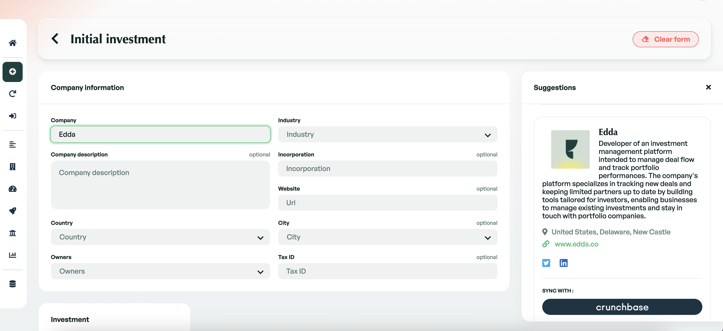
Task: Click the Incorporation input field
Action: click(387, 169)
